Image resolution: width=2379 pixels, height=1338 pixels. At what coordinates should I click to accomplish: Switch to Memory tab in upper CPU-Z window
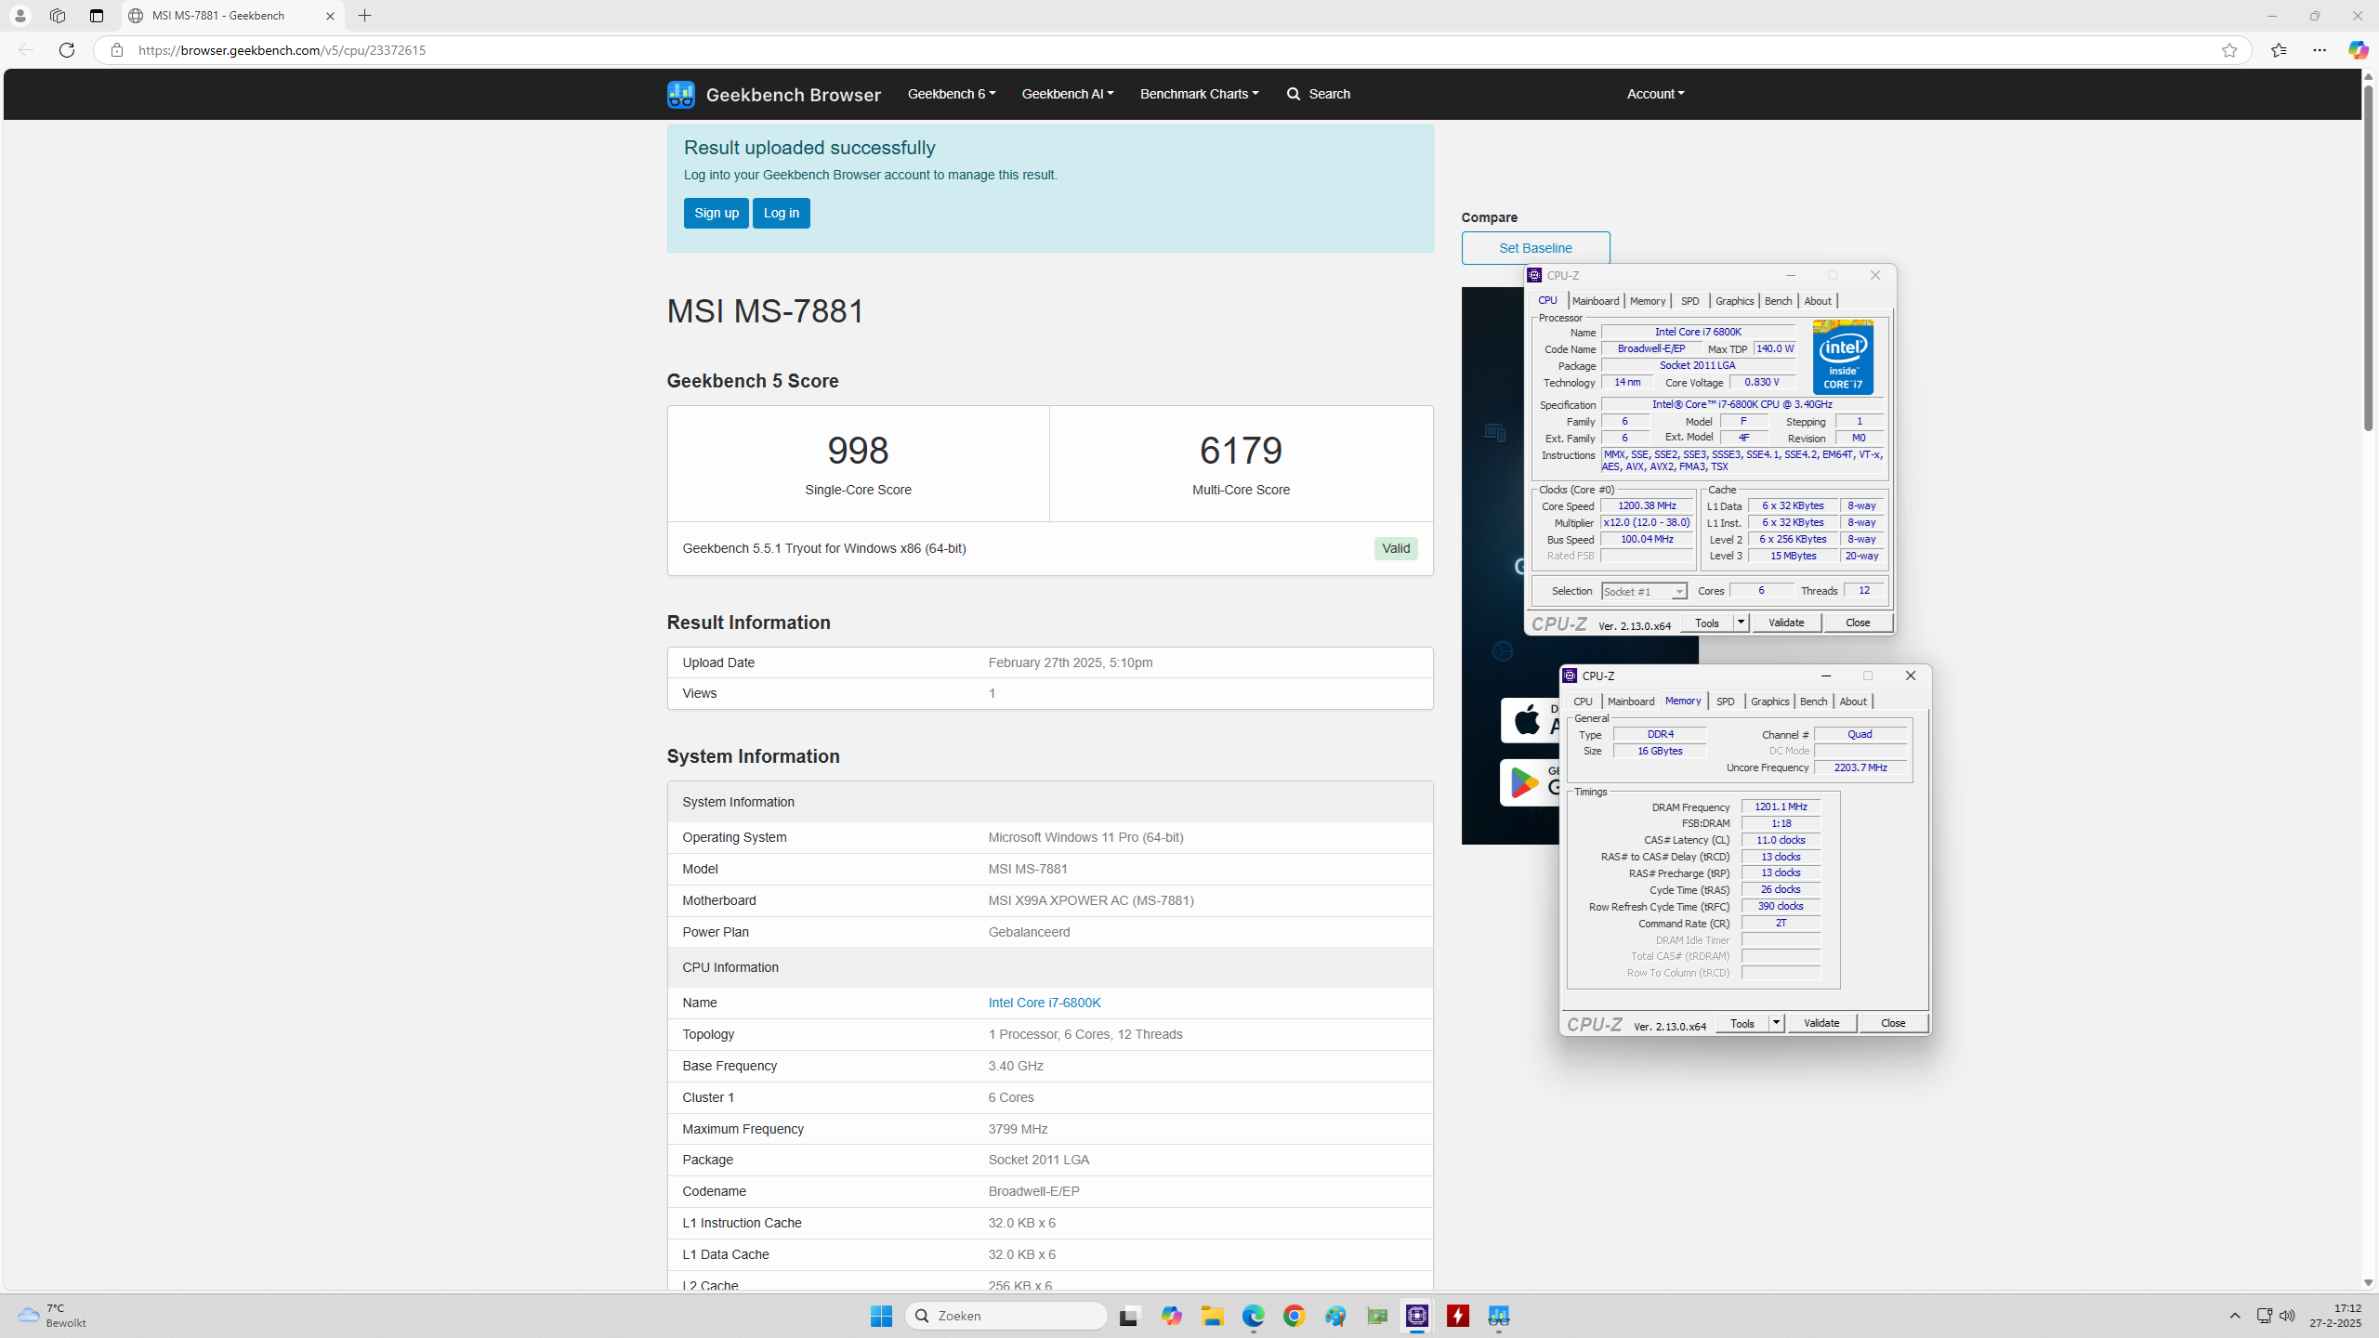[x=1648, y=301]
